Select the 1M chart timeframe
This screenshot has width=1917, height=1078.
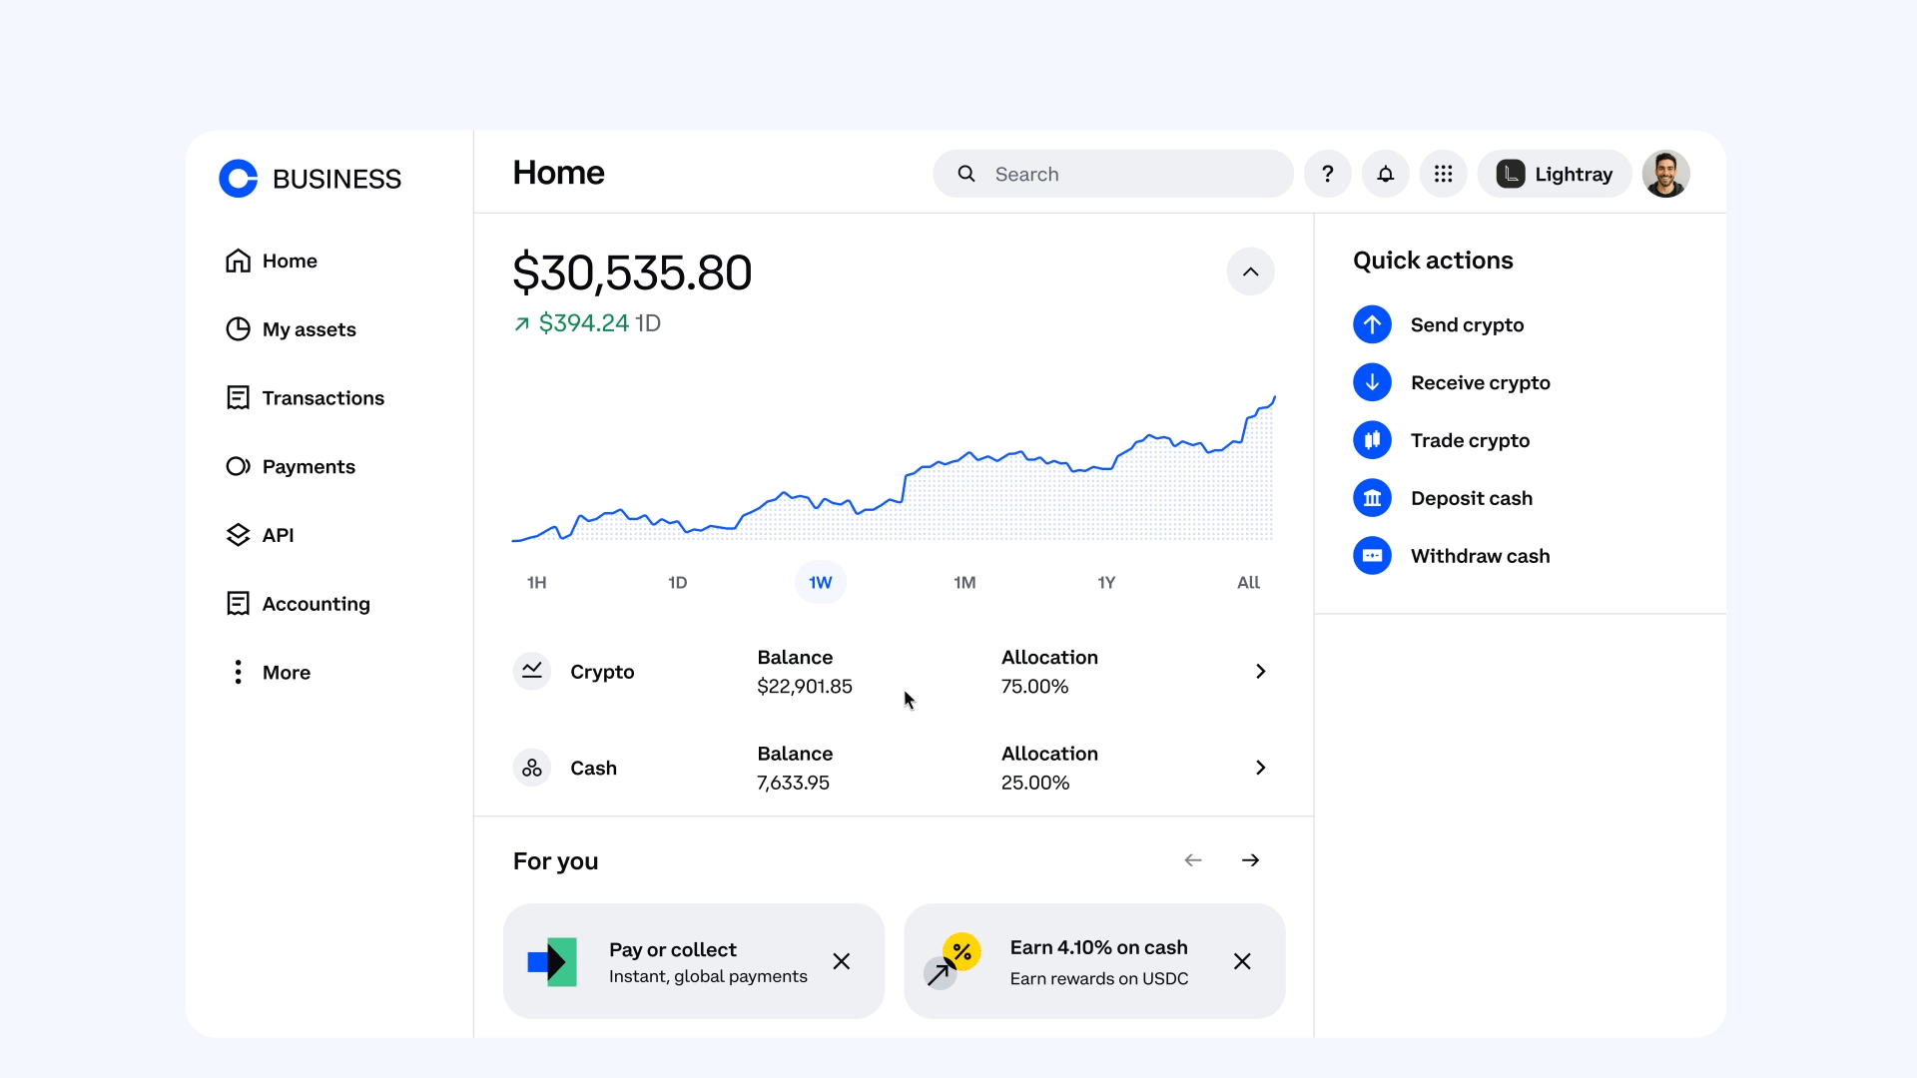(x=964, y=582)
